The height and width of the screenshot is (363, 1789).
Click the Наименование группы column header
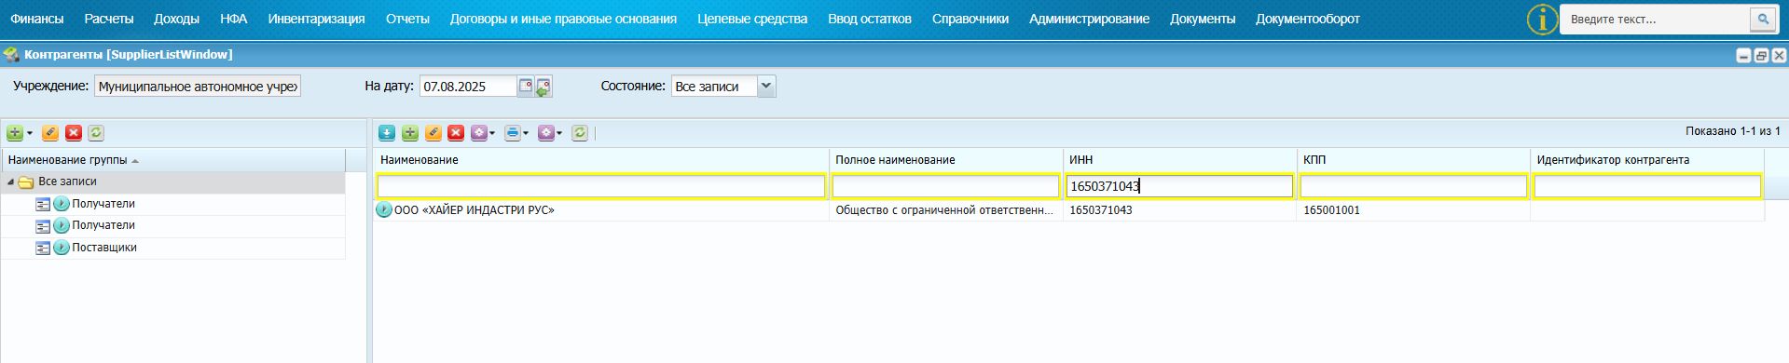pyautogui.click(x=173, y=160)
